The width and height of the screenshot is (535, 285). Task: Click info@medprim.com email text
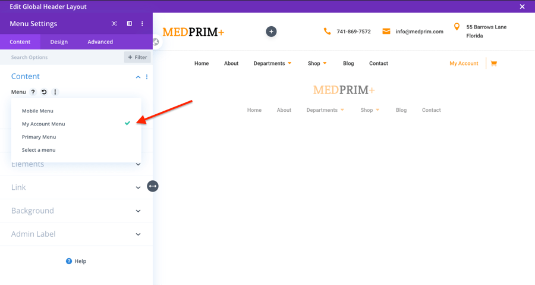(x=419, y=32)
